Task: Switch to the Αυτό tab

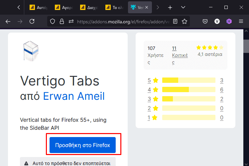Action: (39, 7)
